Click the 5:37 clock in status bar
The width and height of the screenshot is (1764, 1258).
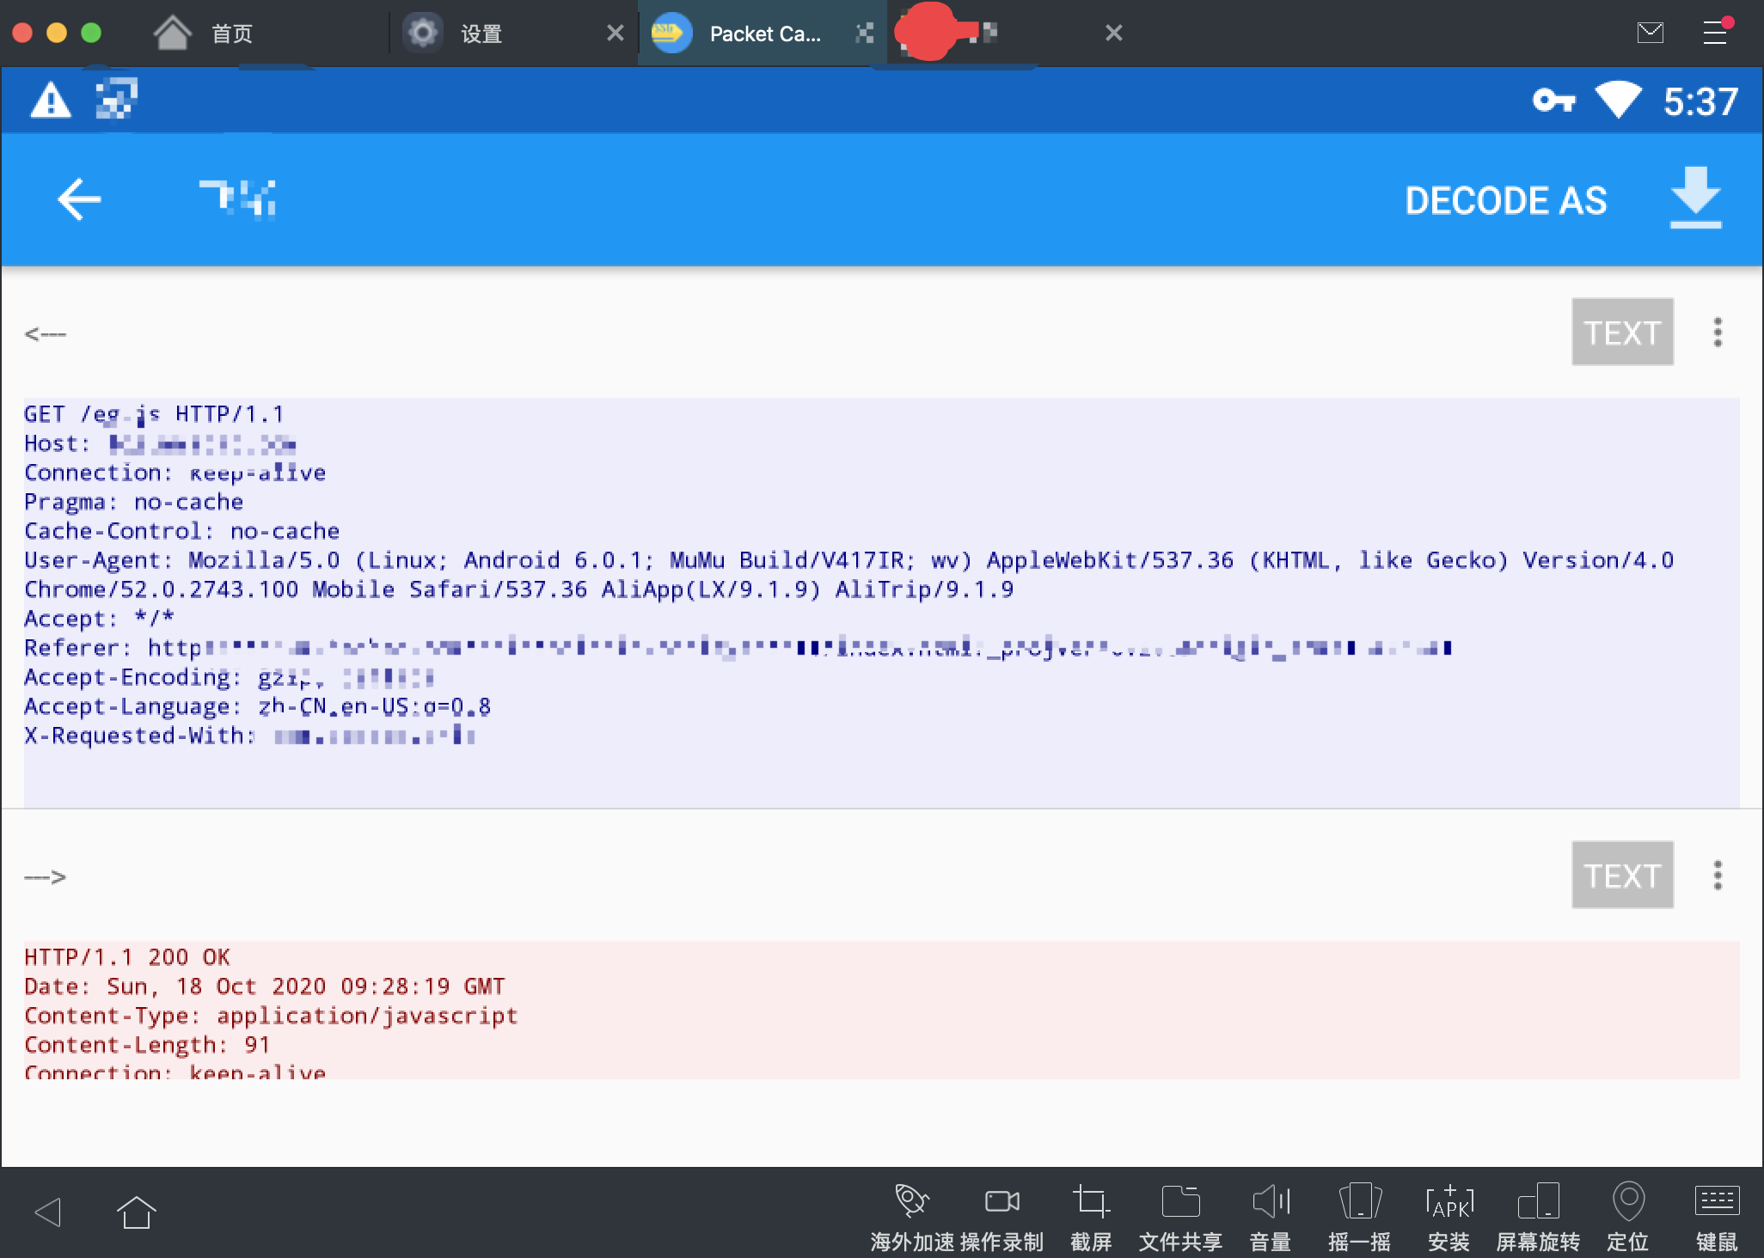pyautogui.click(x=1700, y=101)
